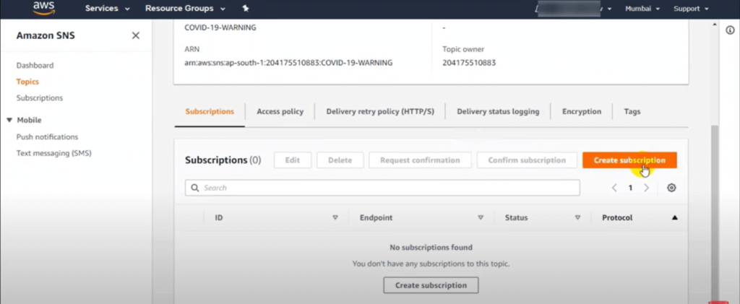
Task: Click the COVID-19-WARNING topic name
Action: tap(220, 28)
